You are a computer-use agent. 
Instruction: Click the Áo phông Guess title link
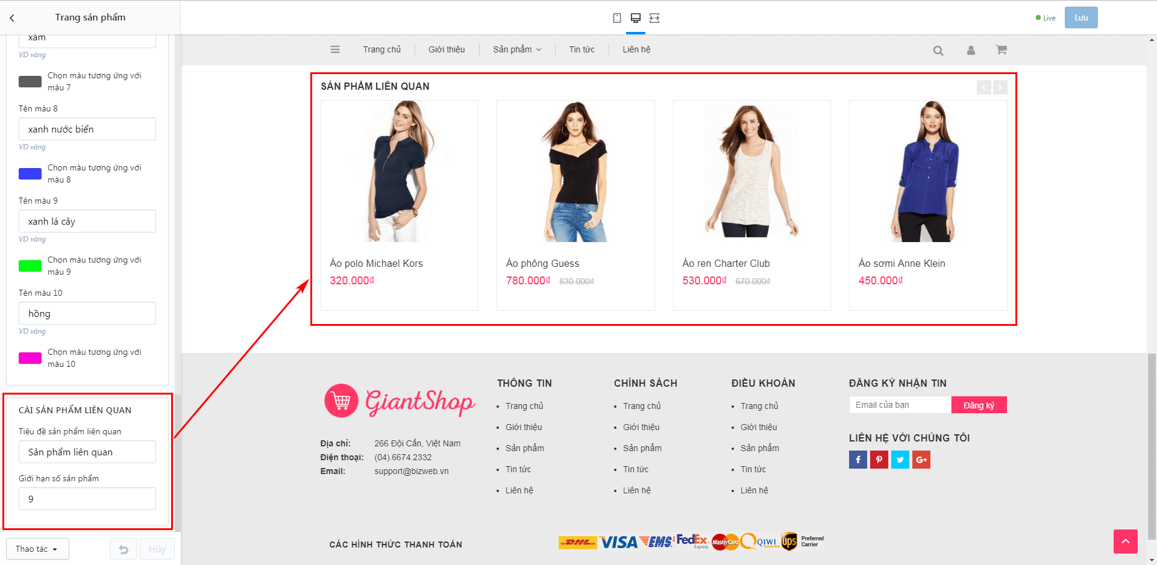point(542,263)
